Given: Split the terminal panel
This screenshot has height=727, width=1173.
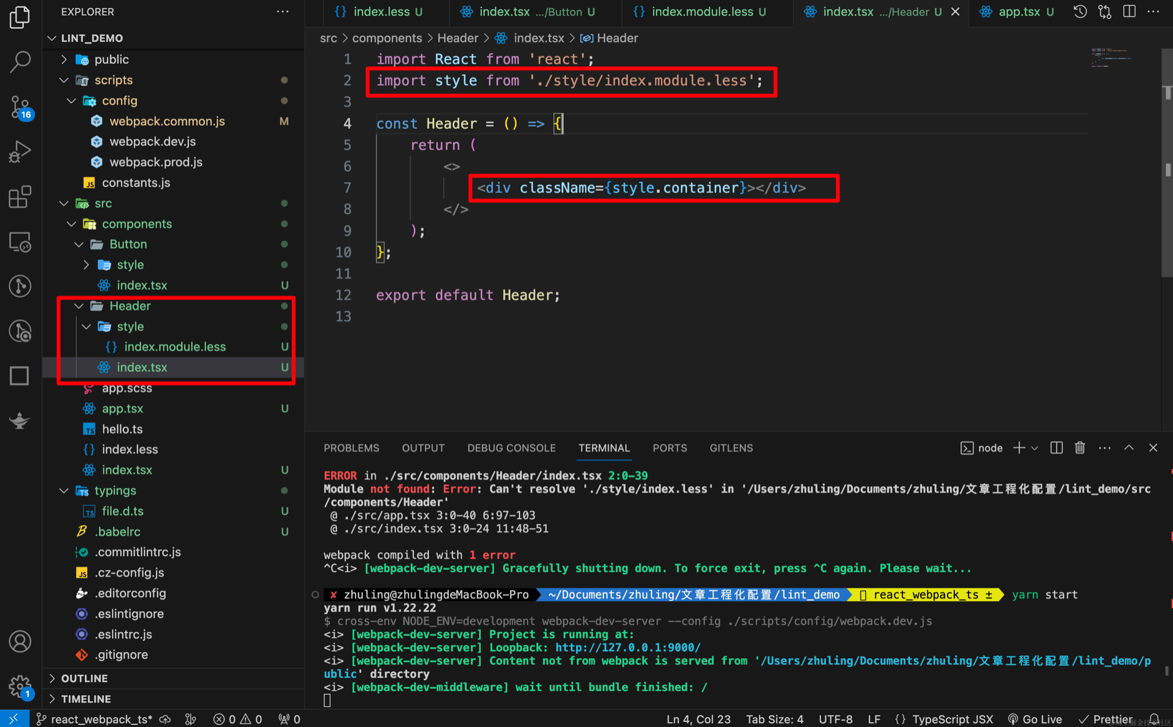Looking at the screenshot, I should (x=1056, y=448).
